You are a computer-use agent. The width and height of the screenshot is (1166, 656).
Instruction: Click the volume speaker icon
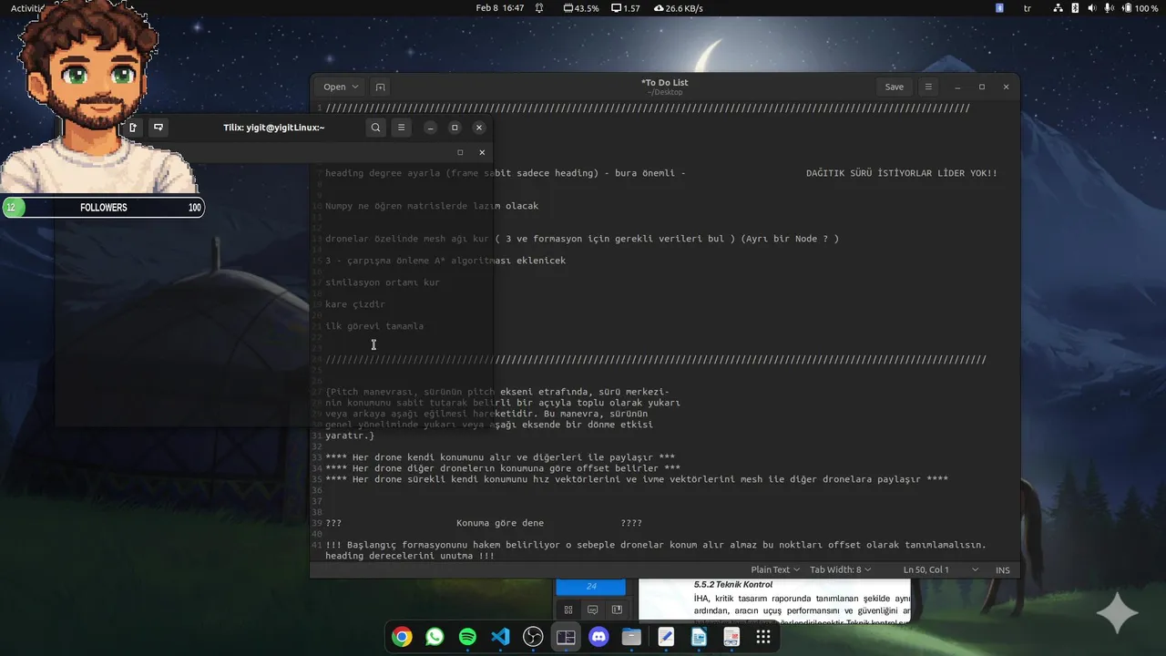1091,8
